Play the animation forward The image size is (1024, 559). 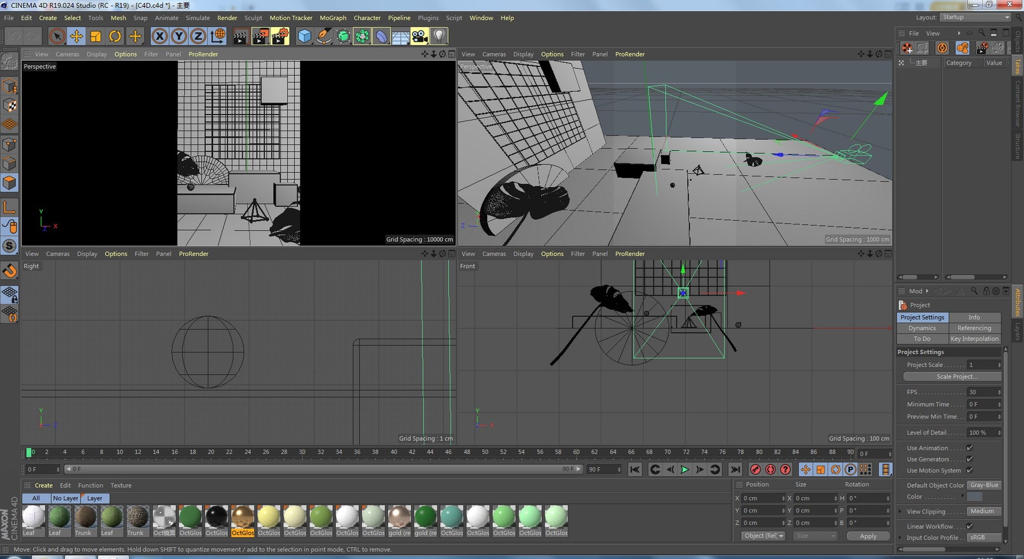685,469
